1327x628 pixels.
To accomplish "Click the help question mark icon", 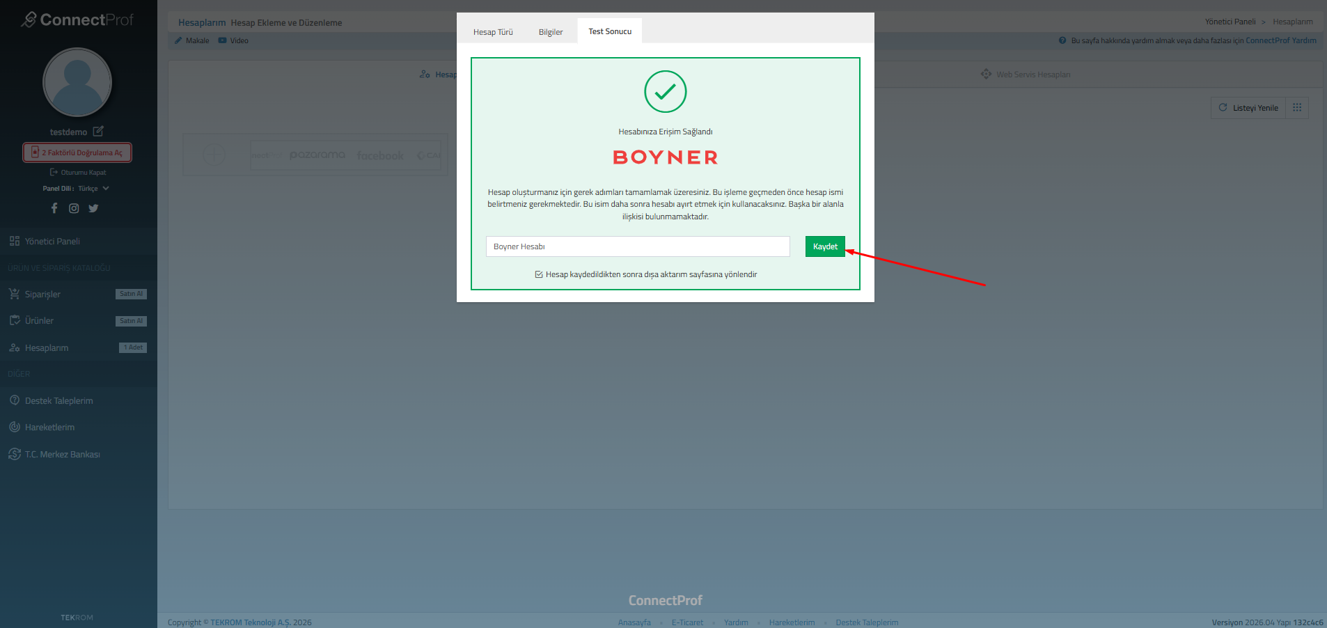I will click(x=1062, y=40).
